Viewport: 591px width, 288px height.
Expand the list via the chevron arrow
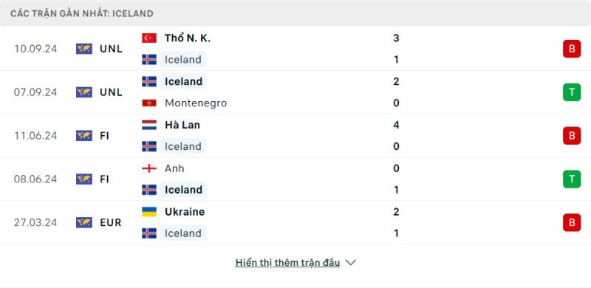pos(350,262)
